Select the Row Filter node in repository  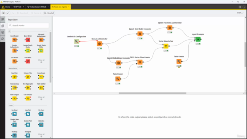coord(15,77)
